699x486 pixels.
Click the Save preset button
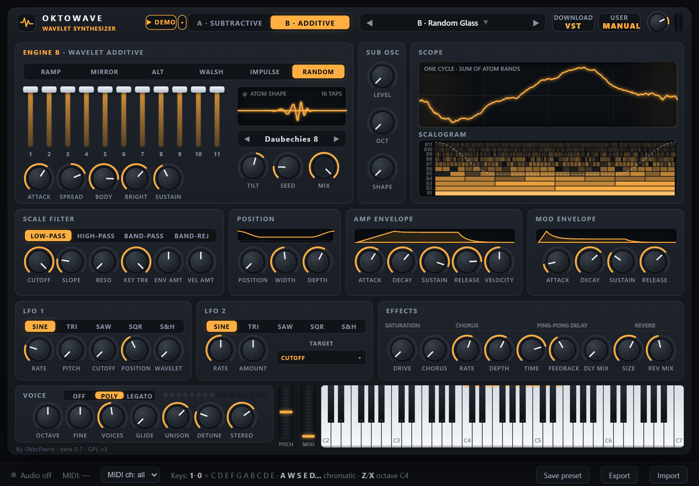[562, 475]
